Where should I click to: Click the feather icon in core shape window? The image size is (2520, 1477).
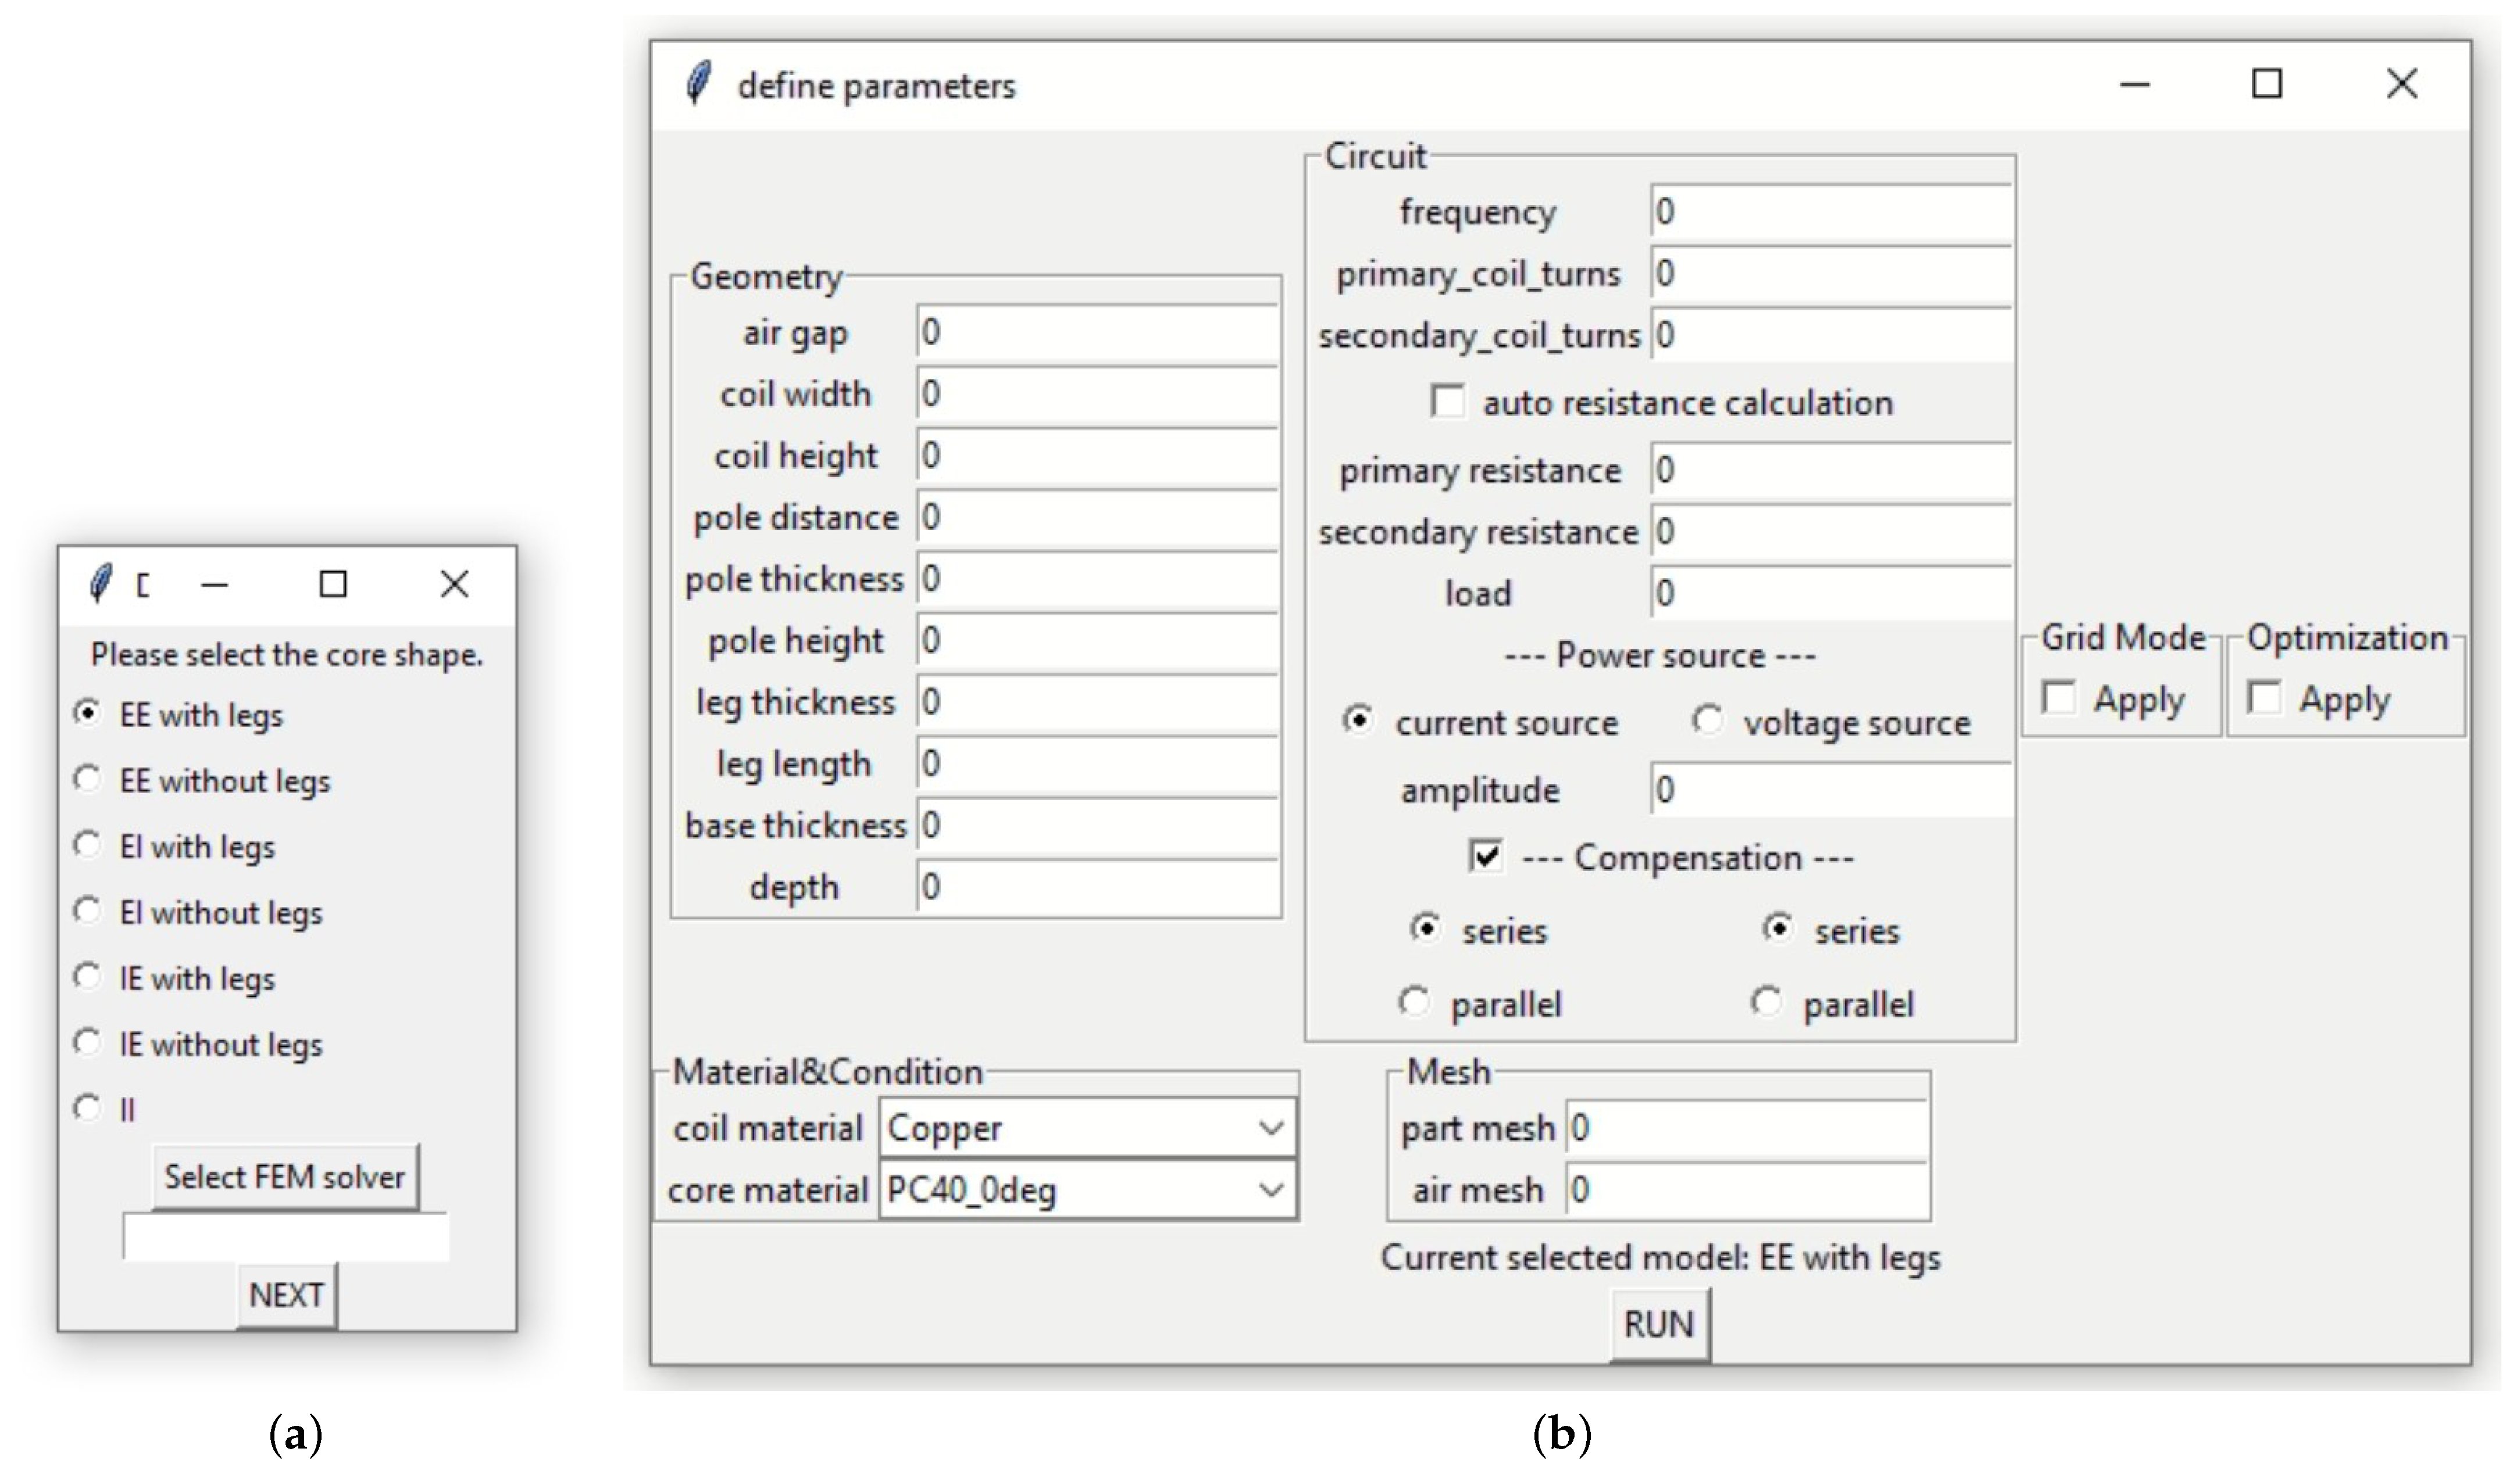tap(100, 583)
